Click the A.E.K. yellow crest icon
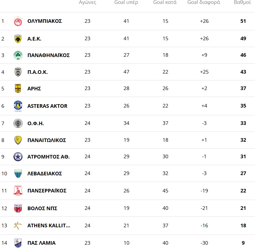Screen dimensions: 255x251 click(x=18, y=39)
